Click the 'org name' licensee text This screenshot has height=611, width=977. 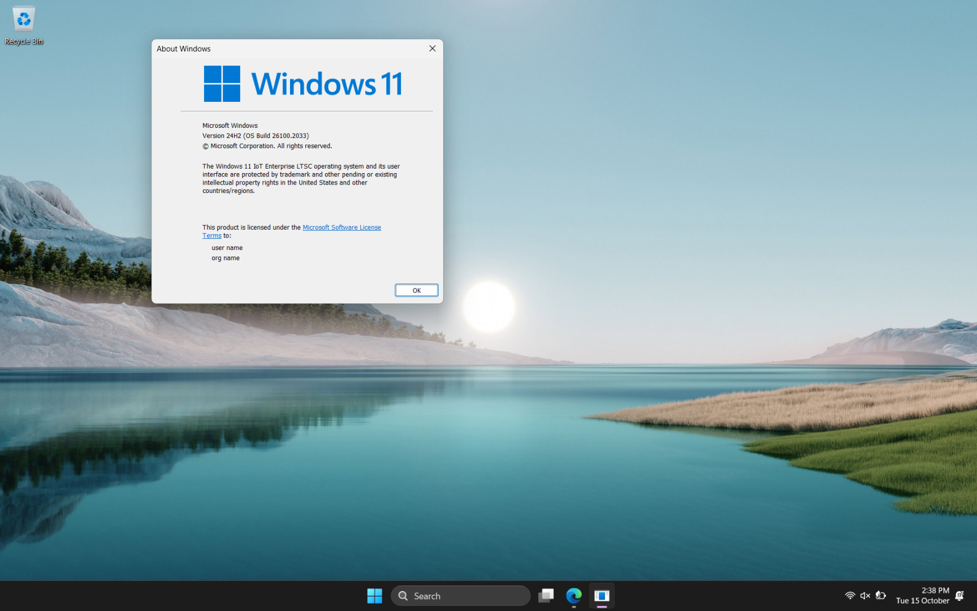[x=226, y=258]
